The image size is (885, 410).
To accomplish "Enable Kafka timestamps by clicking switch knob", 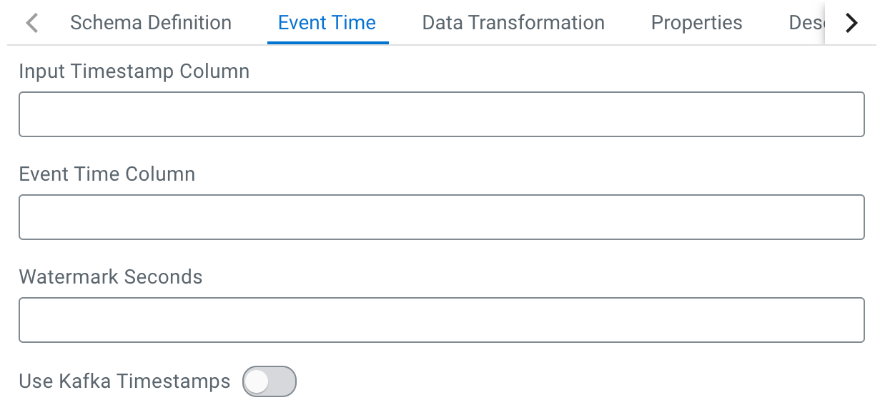I will point(257,381).
